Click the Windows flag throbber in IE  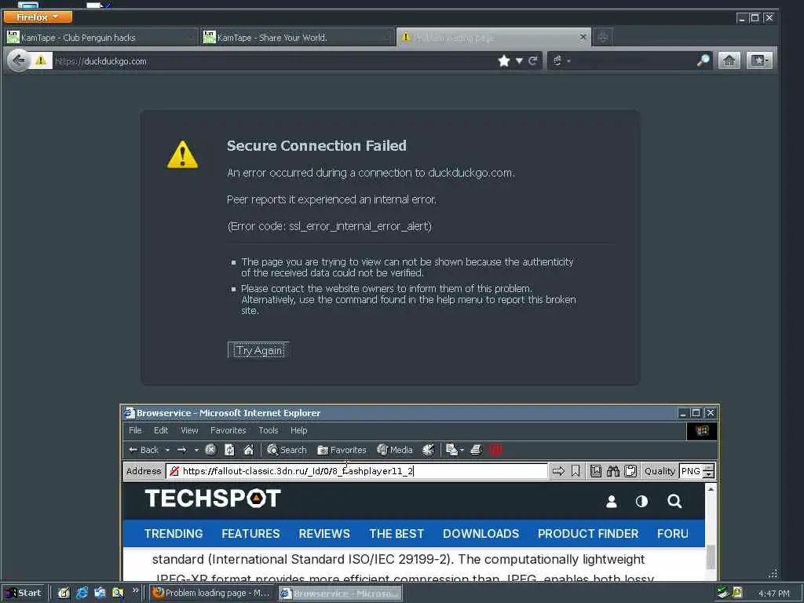tap(701, 431)
